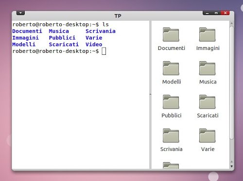Click 'Documenti' in the terminal ls output
Viewport: 243px width, 181px height.
27,31
